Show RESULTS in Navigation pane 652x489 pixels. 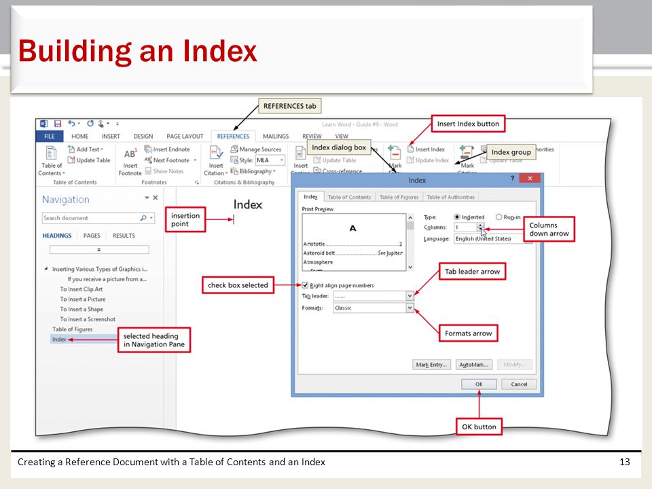[124, 236]
